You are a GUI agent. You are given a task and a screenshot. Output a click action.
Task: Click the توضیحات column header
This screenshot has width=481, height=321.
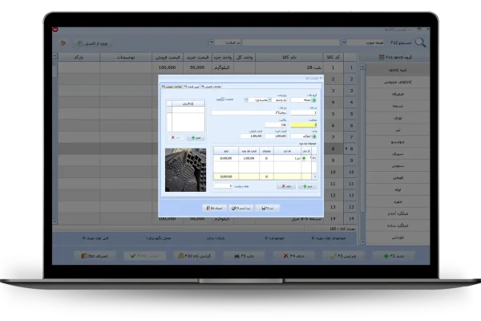[x=126, y=57]
